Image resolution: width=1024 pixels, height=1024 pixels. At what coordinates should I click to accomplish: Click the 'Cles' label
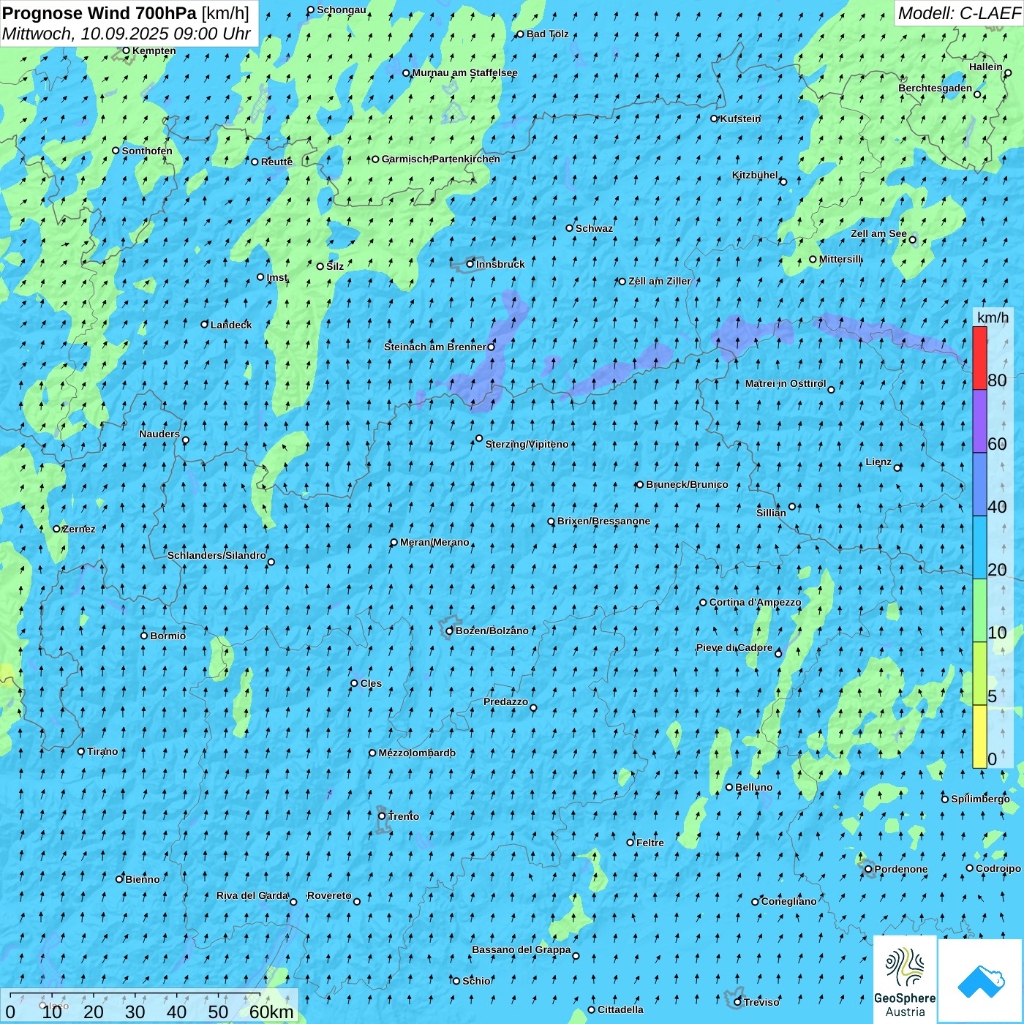371,683
